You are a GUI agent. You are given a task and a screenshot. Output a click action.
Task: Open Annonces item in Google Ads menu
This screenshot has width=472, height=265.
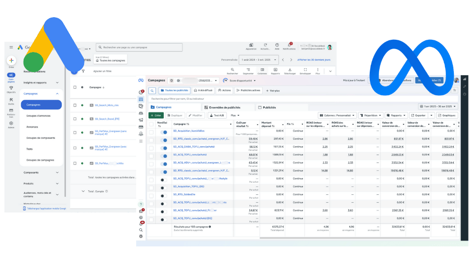pyautogui.click(x=32, y=127)
